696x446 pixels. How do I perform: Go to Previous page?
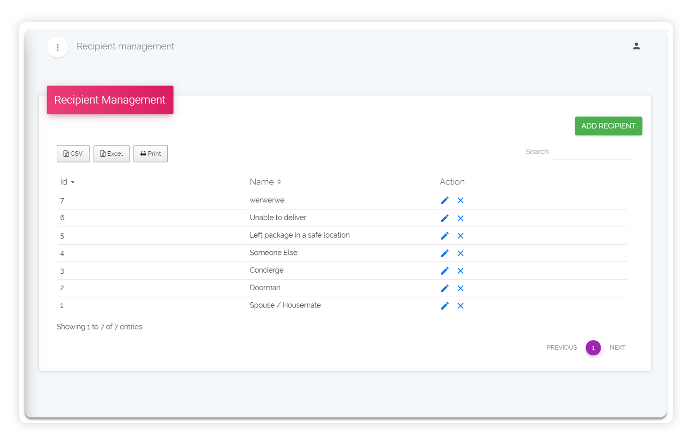562,347
